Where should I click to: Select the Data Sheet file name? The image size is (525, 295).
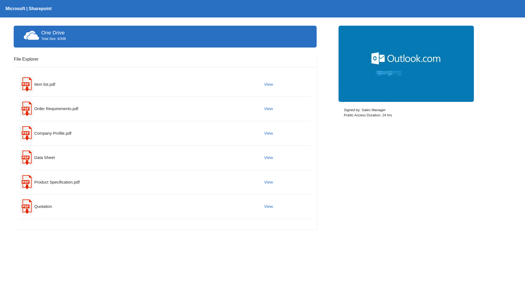[44, 158]
